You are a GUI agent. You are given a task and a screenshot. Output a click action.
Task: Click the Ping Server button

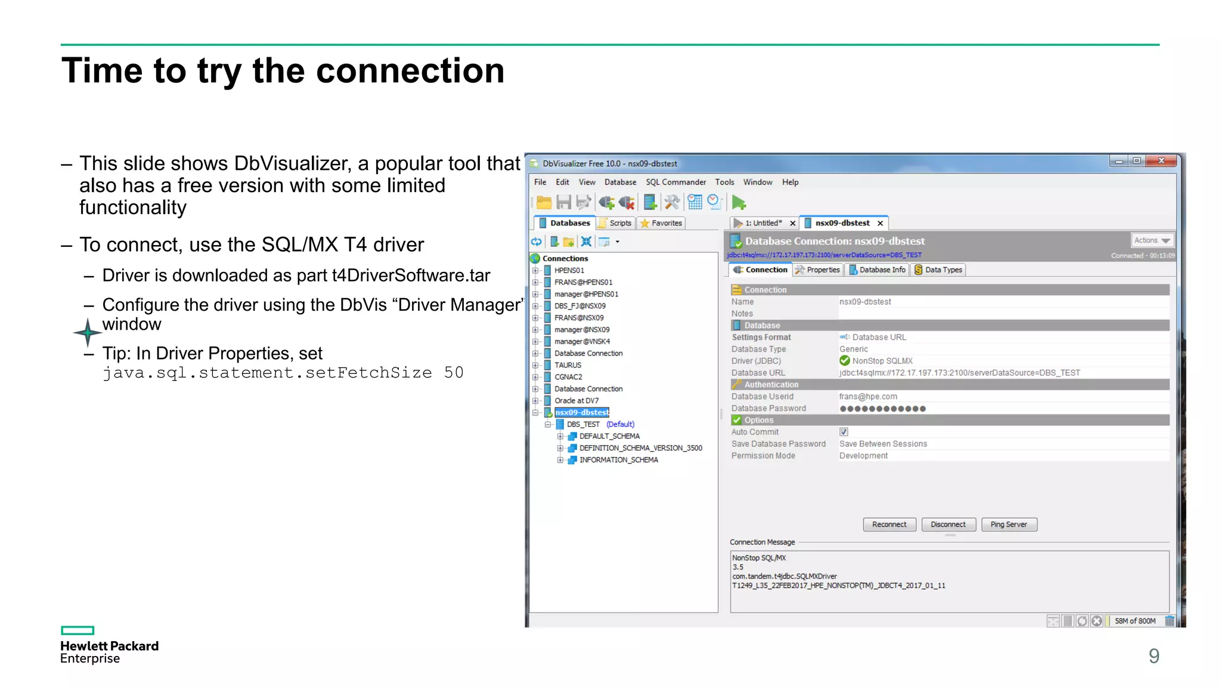1009,525
